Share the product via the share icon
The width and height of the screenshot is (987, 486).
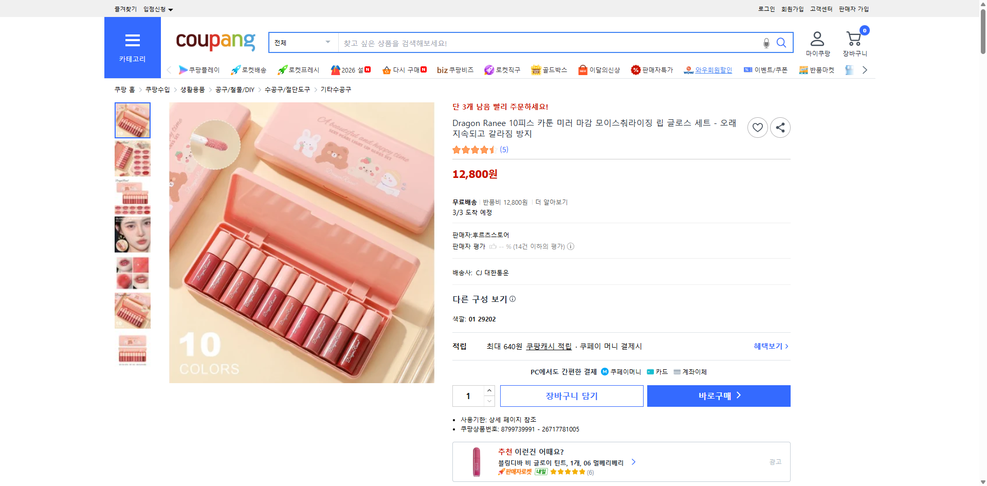(x=780, y=128)
